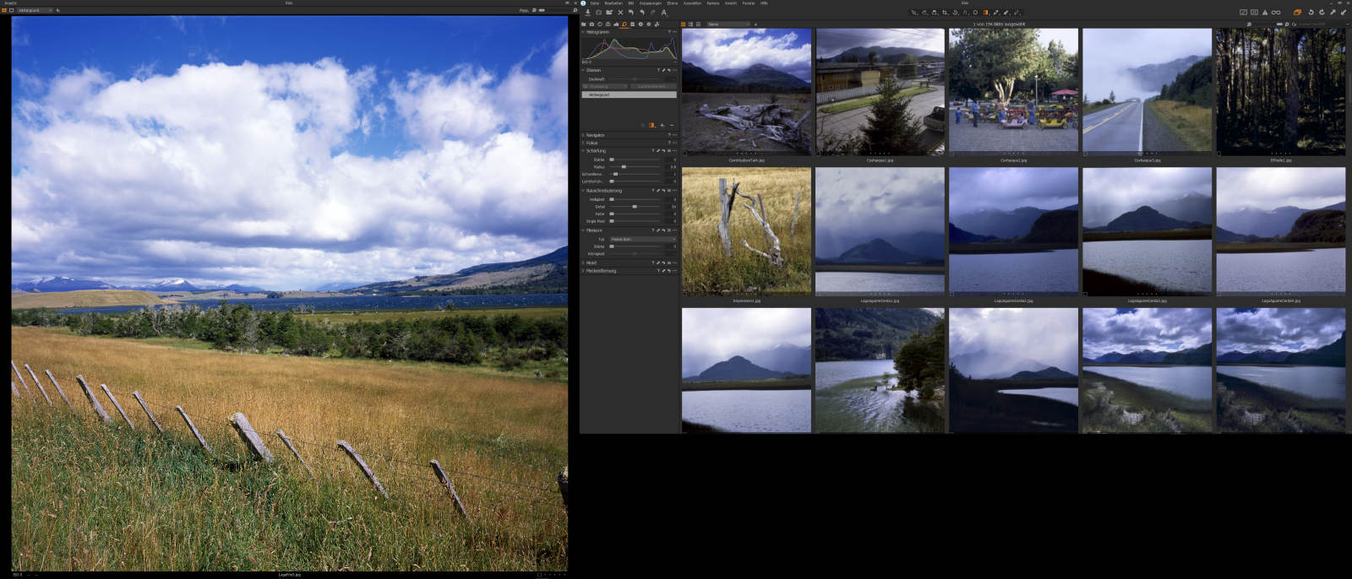This screenshot has width=1352, height=579.
Task: Select the Crop cursor tool
Action: 945,13
